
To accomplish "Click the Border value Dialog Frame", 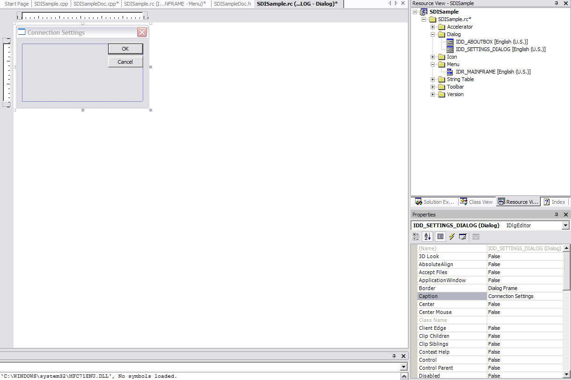I will 525,288.
